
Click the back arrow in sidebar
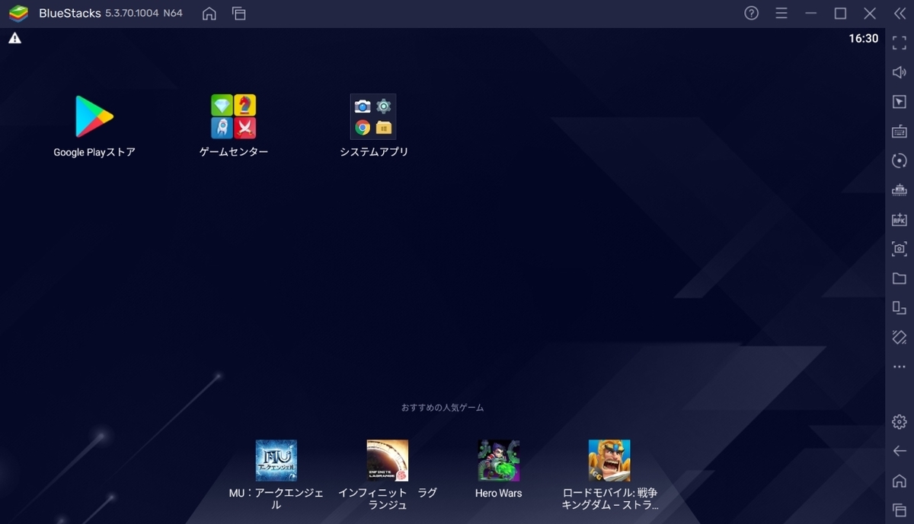900,451
